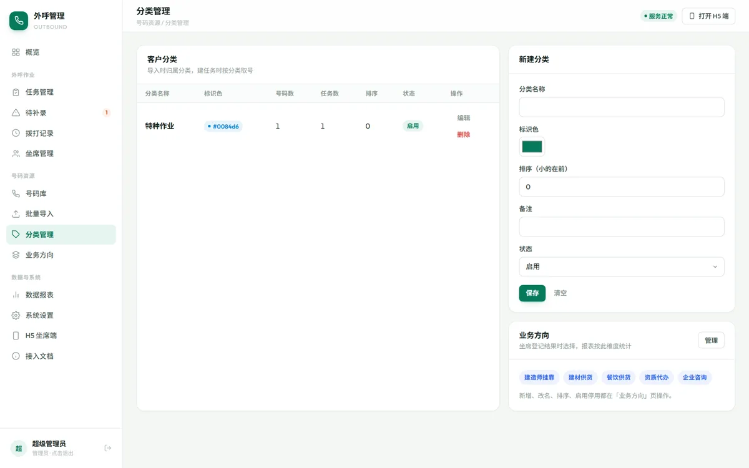749x468 pixels.
Task: Click the 拨打记录 clock icon
Action: click(16, 133)
